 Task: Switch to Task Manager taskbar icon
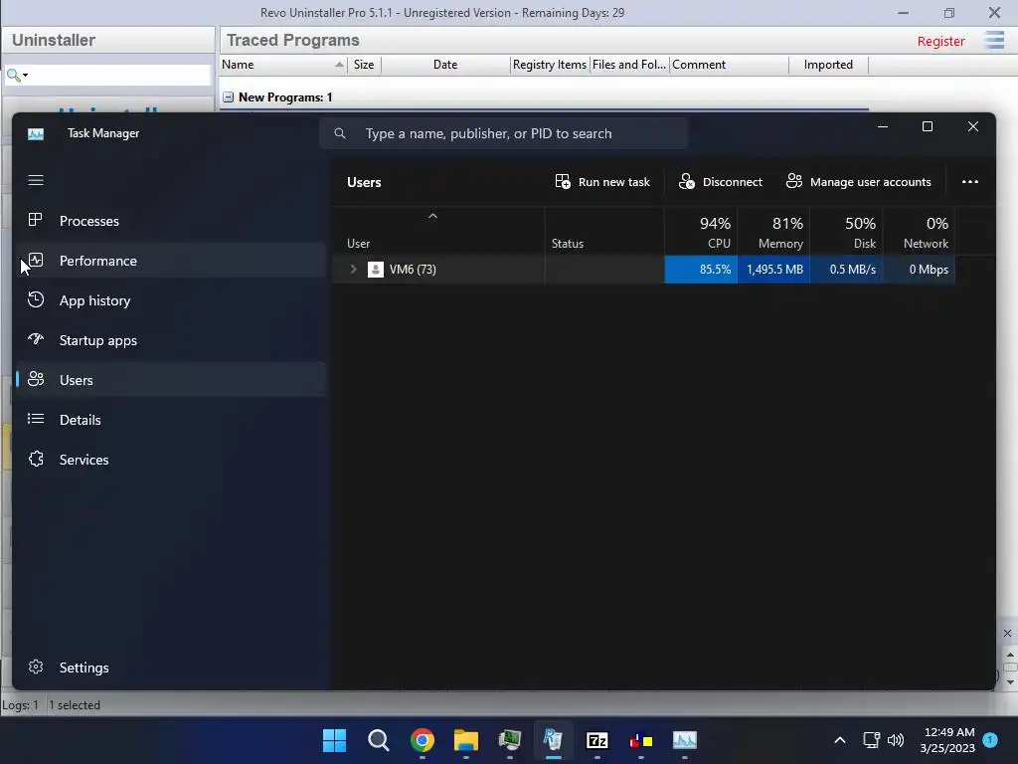(684, 740)
